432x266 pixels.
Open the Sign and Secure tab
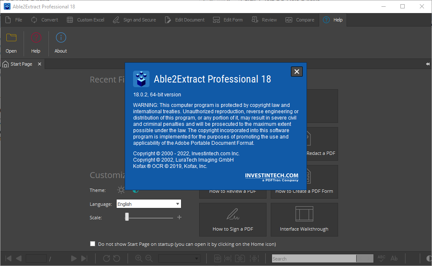point(134,20)
